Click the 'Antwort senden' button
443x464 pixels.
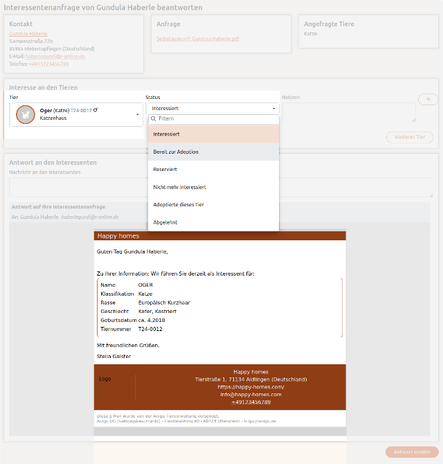click(412, 452)
